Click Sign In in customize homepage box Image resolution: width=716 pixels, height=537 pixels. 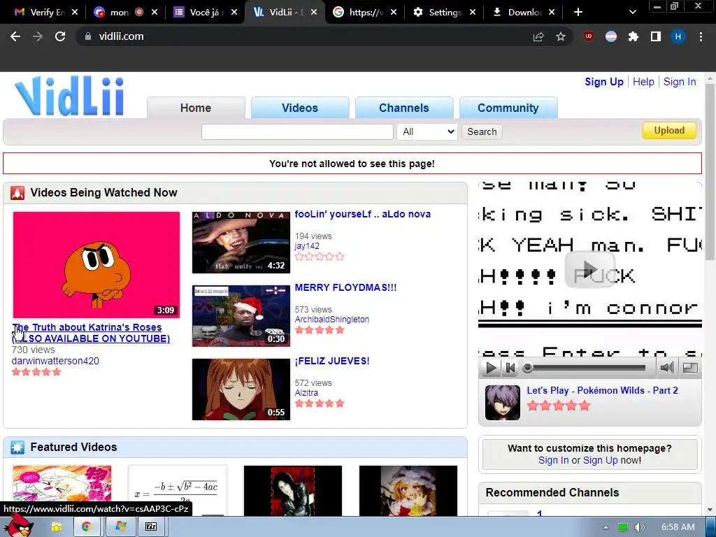pos(554,460)
